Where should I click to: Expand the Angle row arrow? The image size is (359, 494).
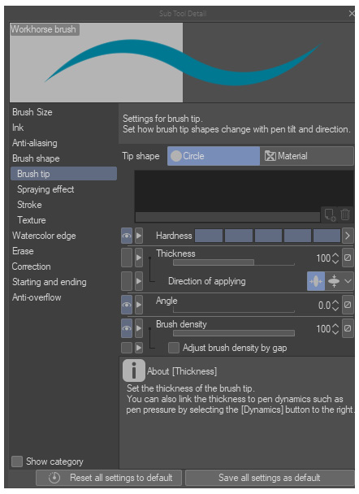[x=139, y=305]
